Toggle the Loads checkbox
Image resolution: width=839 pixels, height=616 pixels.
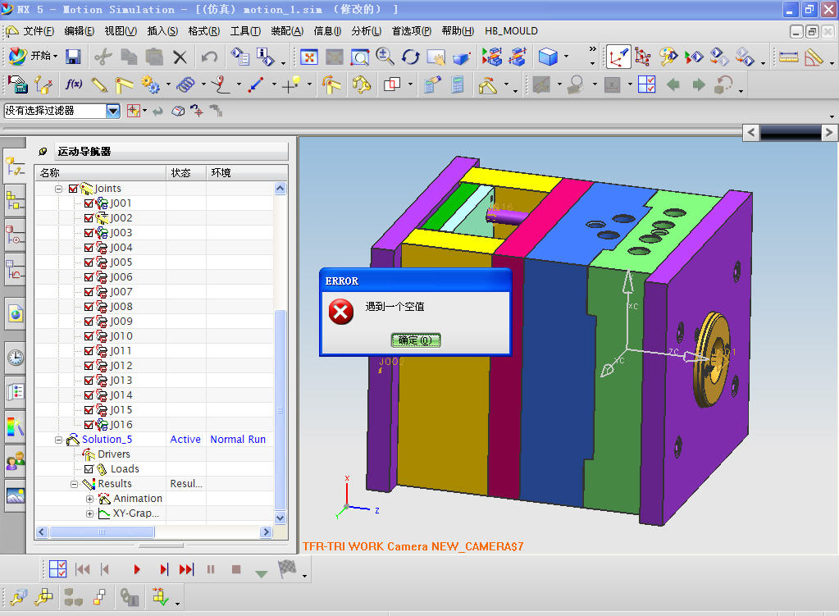tap(89, 469)
